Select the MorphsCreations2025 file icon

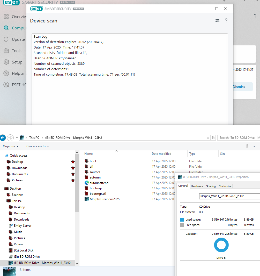pyautogui.click(x=86, y=199)
